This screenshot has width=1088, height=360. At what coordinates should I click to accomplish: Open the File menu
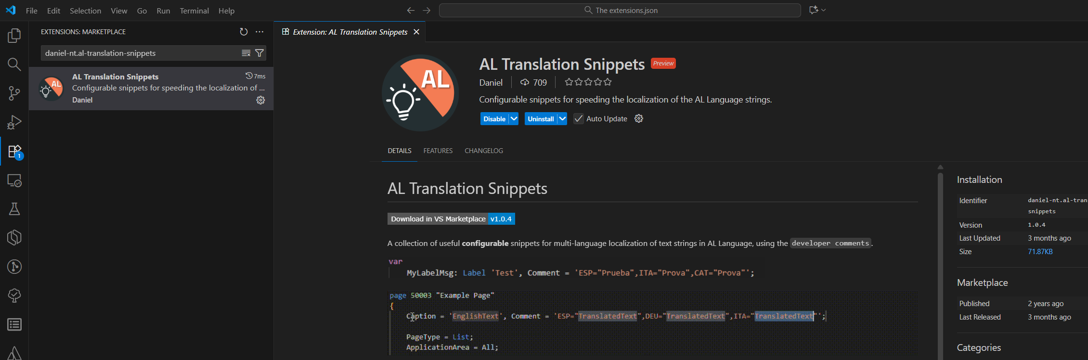tap(32, 11)
